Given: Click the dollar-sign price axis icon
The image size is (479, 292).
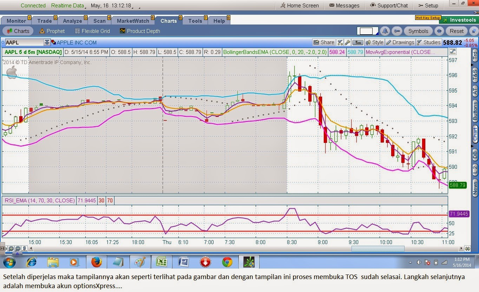Looking at the screenshot, I should [24, 249].
